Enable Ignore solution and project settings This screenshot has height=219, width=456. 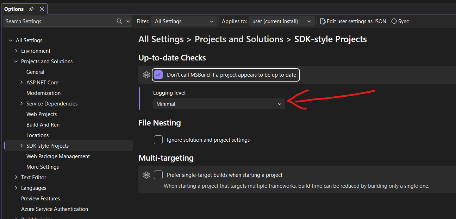pos(158,140)
